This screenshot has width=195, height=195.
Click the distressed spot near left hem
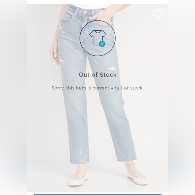click(80, 152)
